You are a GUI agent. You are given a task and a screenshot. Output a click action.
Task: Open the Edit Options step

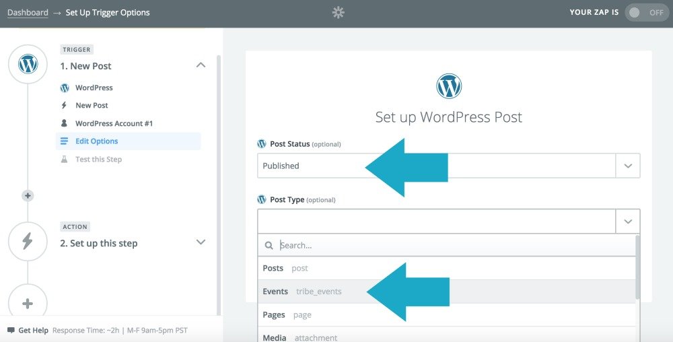129,141
